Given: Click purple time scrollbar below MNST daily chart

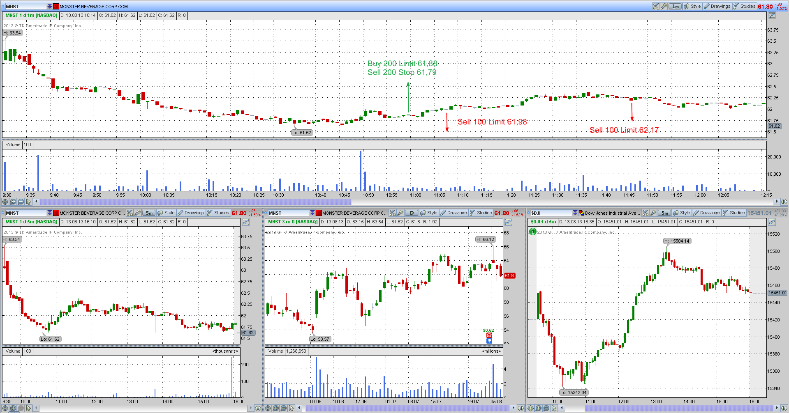Looking at the screenshot, I should click(408, 408).
